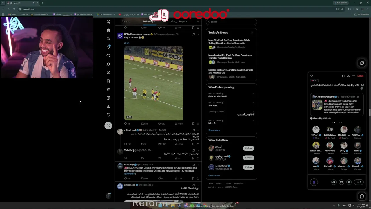Open the rocket-shaped sidebar icon
Image resolution: width=371 pixels, height=209 pixels.
pyautogui.click(x=108, y=89)
